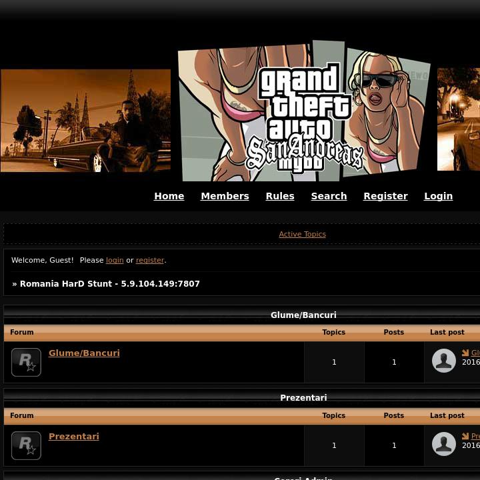Open the Prezentari forum link

(x=74, y=437)
